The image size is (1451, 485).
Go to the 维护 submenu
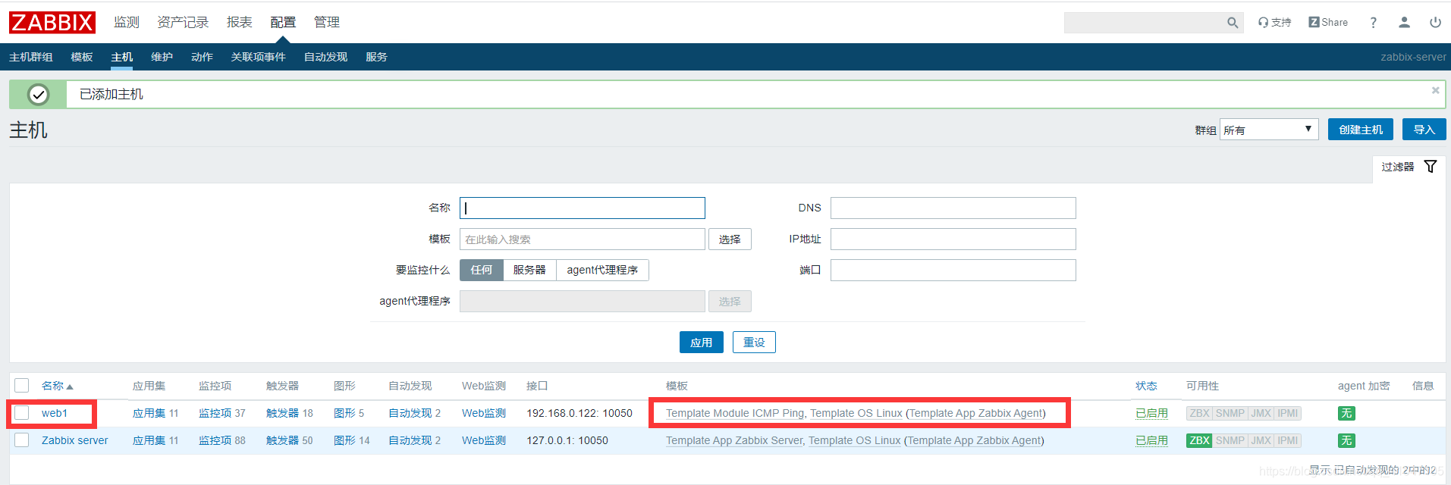[162, 57]
